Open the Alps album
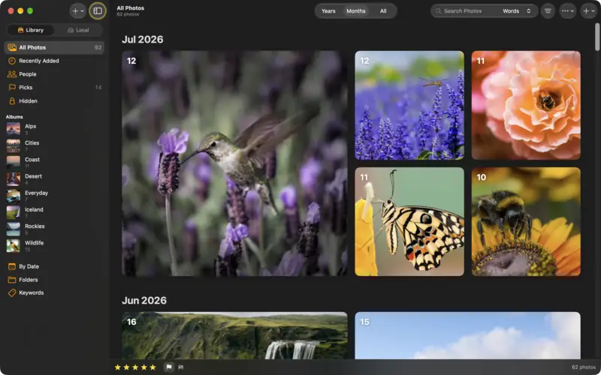This screenshot has width=601, height=375. click(54, 129)
